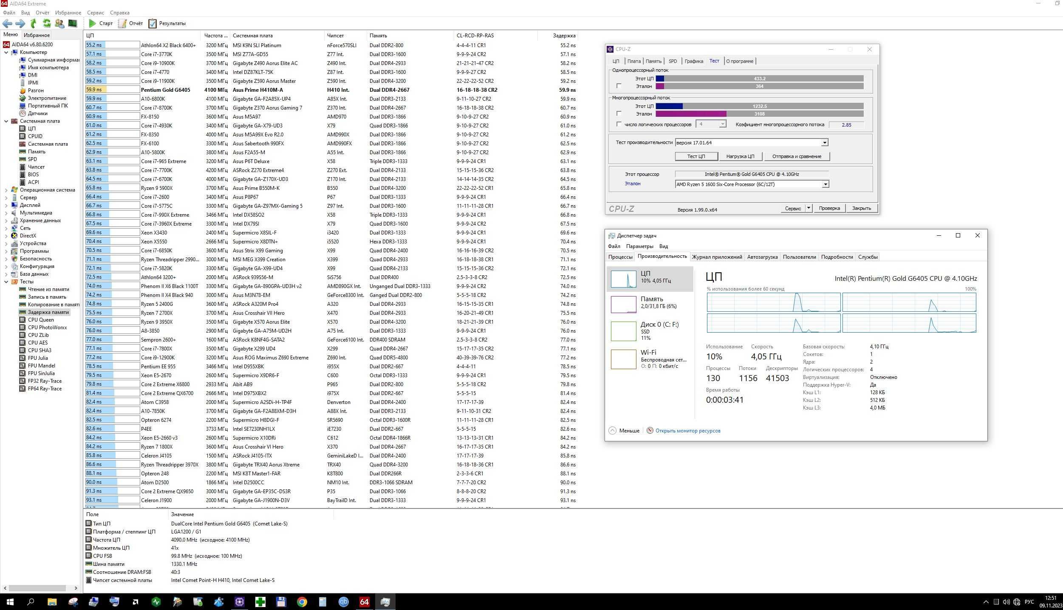Image resolution: width=1063 pixels, height=610 pixels.
Task: Click the Windows Start button
Action: [10, 602]
